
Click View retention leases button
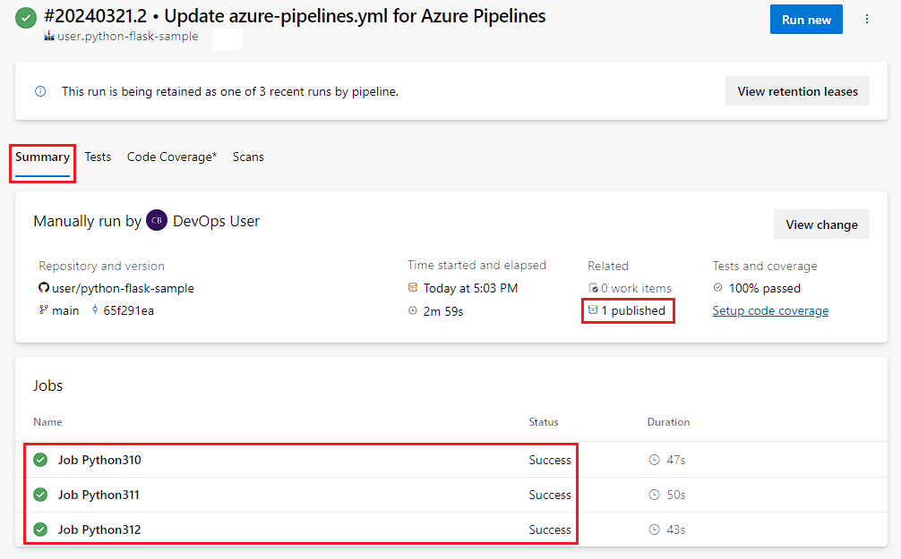798,91
